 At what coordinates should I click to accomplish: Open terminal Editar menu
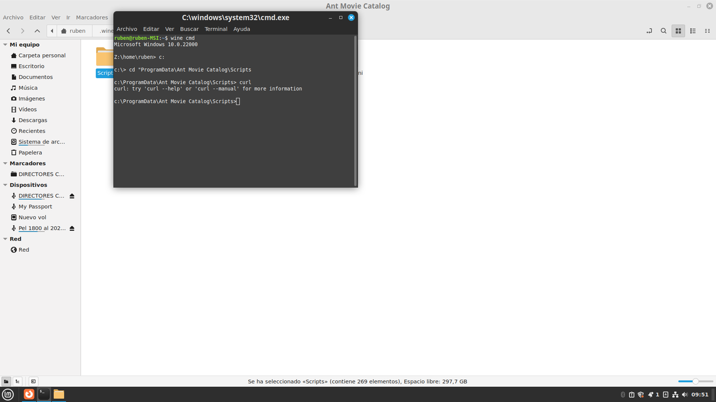tap(151, 29)
